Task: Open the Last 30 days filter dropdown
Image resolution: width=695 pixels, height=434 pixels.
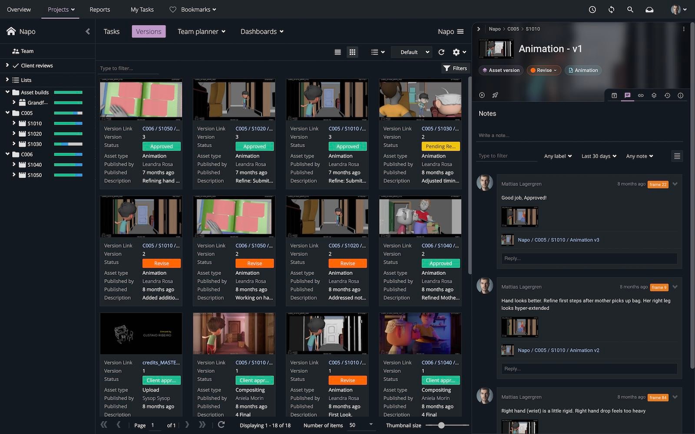Action: coord(599,156)
